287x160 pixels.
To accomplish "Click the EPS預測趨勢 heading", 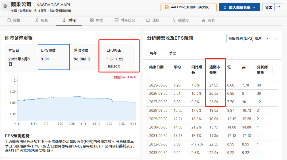I will 17,136.
